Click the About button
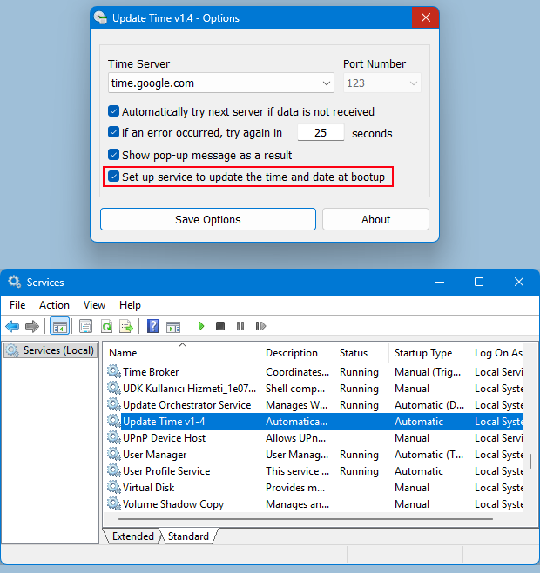The image size is (540, 573). point(375,219)
